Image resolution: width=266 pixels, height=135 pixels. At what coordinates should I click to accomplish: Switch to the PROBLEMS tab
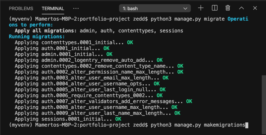[x=21, y=9]
